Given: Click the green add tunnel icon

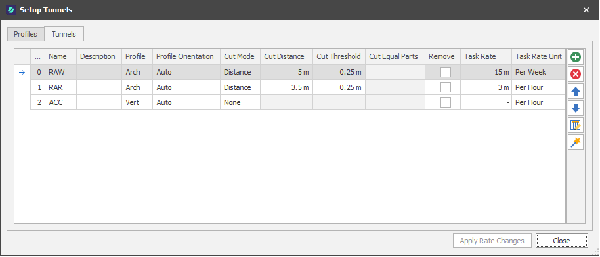Looking at the screenshot, I should point(576,58).
